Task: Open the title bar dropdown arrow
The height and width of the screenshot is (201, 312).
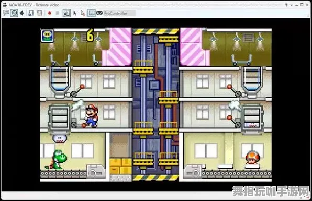Action: click(292, 5)
